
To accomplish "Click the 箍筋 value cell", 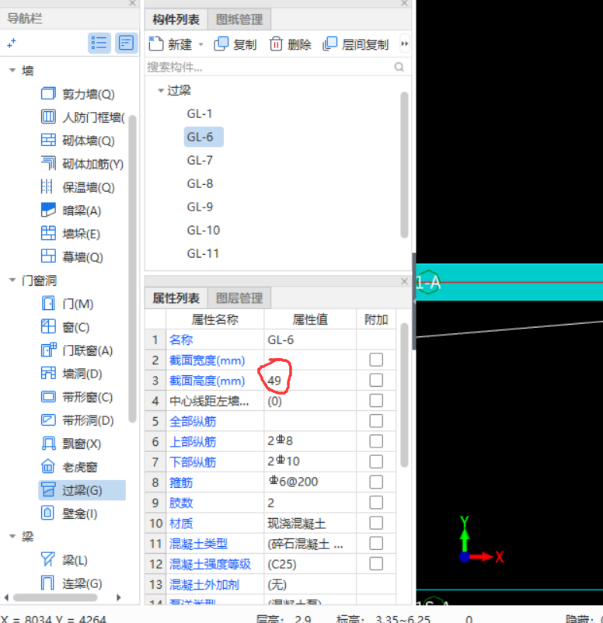I will [310, 482].
